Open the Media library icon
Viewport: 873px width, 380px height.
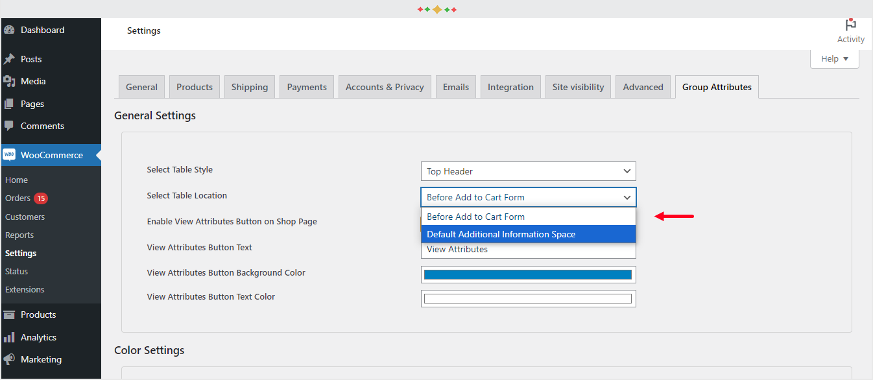(x=10, y=80)
